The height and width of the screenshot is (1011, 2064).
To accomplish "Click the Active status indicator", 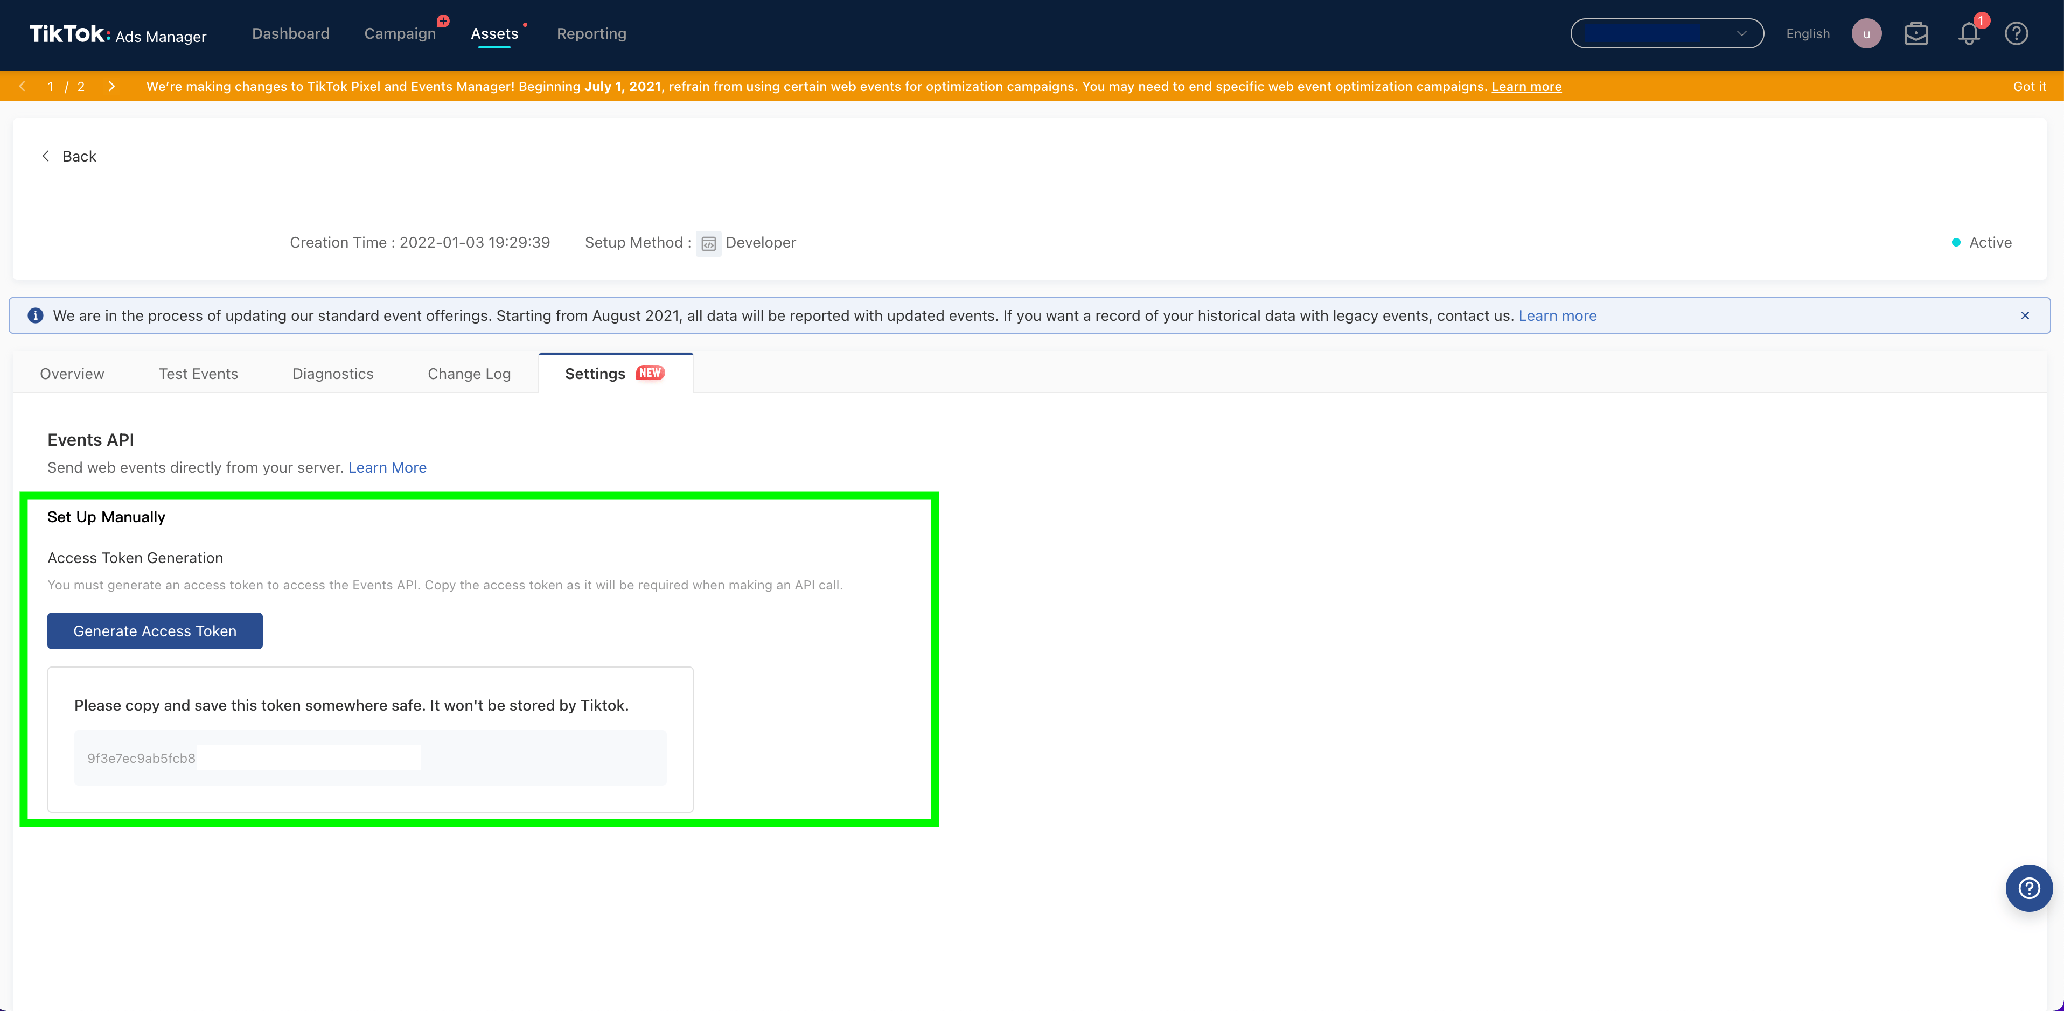I will tap(1982, 243).
